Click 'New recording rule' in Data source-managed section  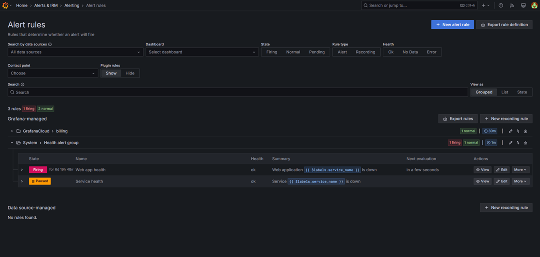[x=506, y=208]
